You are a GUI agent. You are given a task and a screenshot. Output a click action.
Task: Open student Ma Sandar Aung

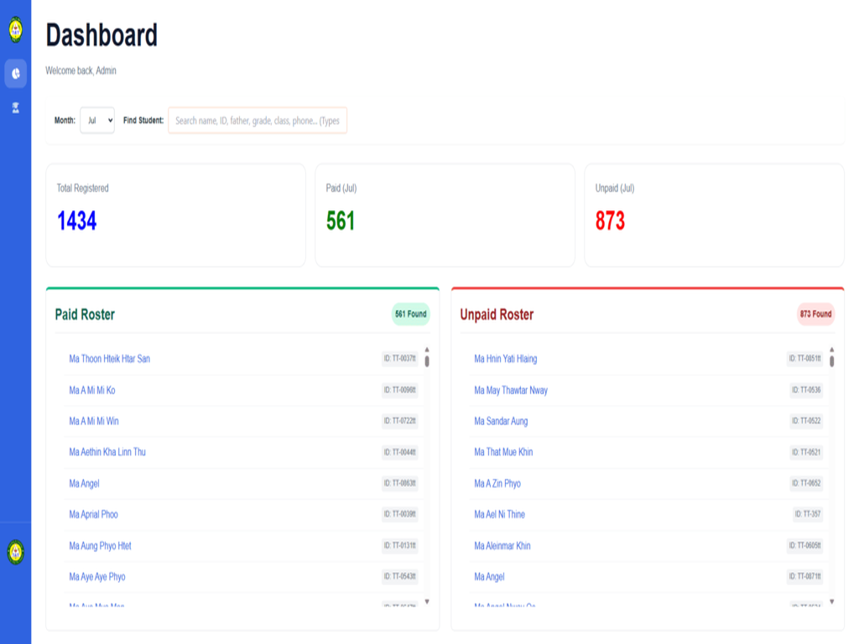click(501, 421)
